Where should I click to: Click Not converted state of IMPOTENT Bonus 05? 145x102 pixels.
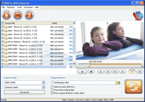[57, 64]
